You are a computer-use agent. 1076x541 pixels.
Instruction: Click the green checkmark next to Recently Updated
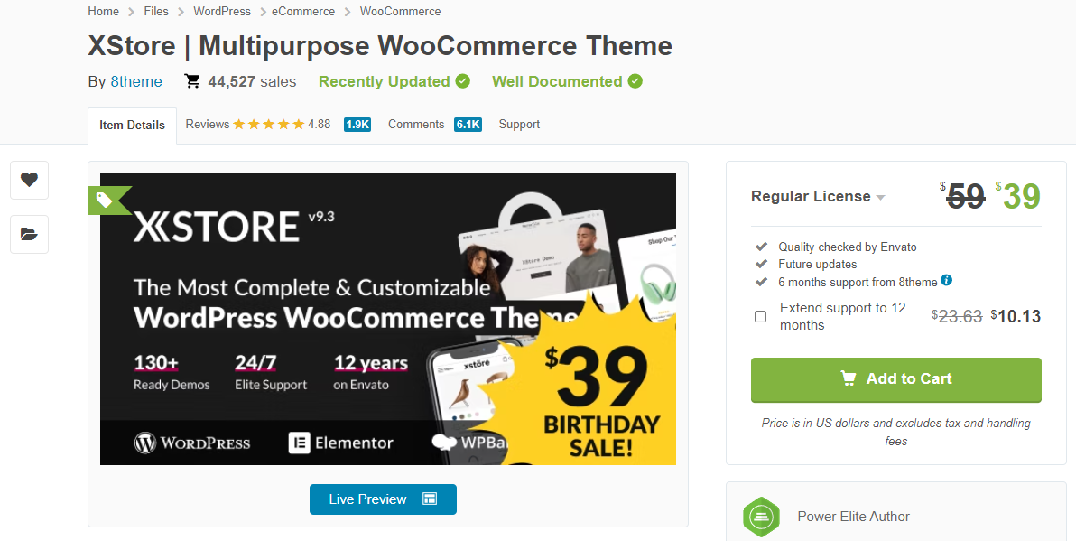[462, 80]
